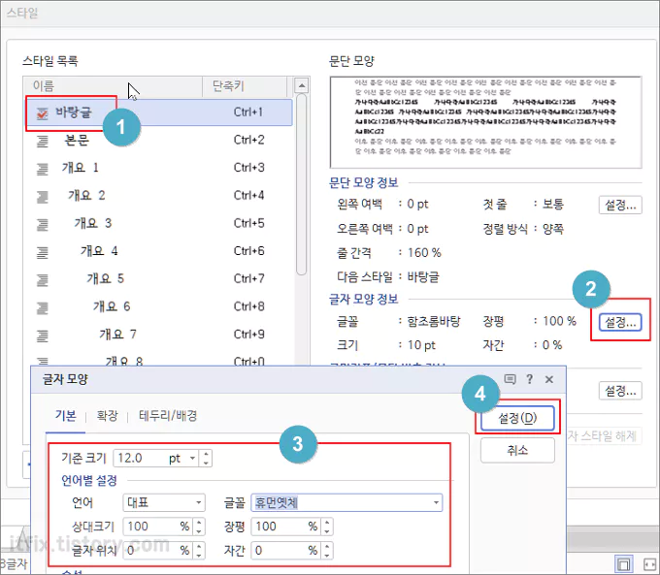Open 문단 모양 정보 settings button
The width and height of the screenshot is (660, 575).
(x=620, y=205)
